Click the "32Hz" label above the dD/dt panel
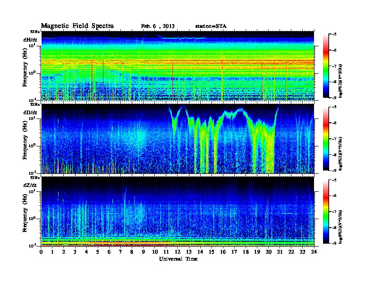374x289 pixels. coord(35,104)
